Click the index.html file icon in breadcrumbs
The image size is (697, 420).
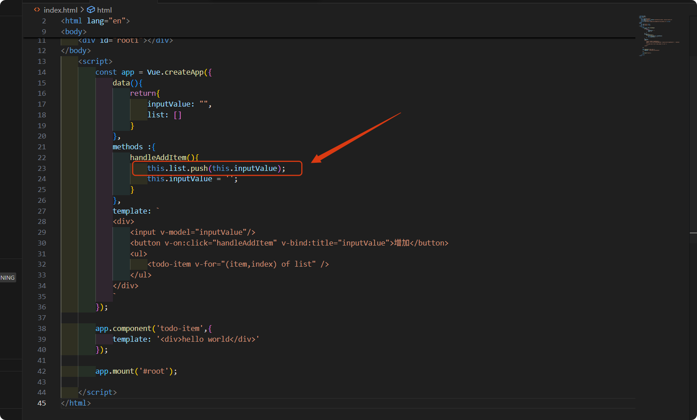click(37, 9)
